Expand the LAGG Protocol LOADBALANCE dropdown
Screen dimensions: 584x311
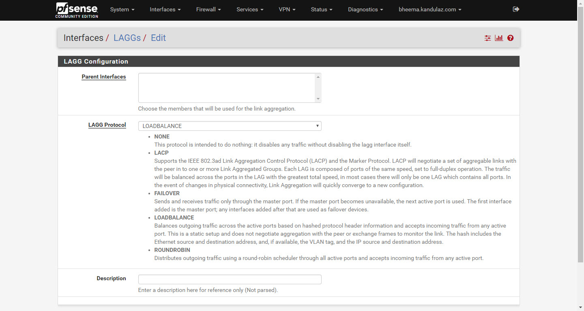pyautogui.click(x=230, y=126)
